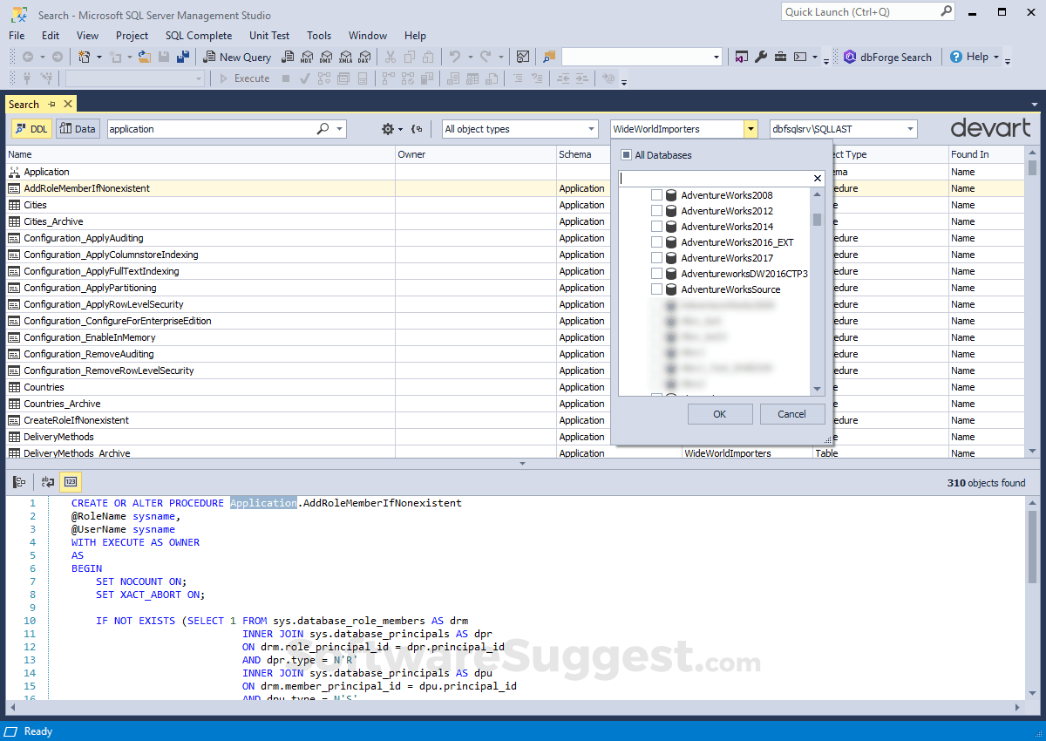Screen dimensions: 1046x741
Task: Collapse the WideWorldImporters database dropdown
Action: (751, 129)
